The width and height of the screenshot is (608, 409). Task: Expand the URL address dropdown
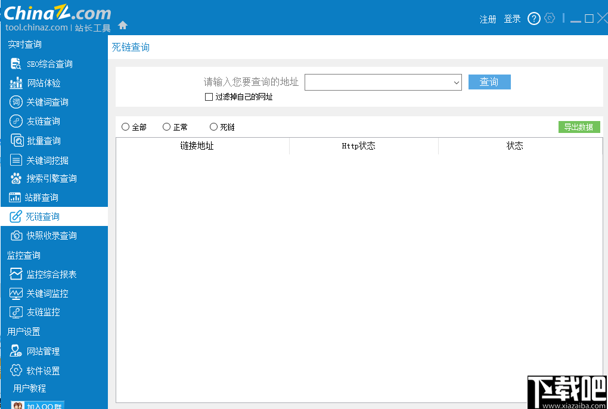coord(457,82)
